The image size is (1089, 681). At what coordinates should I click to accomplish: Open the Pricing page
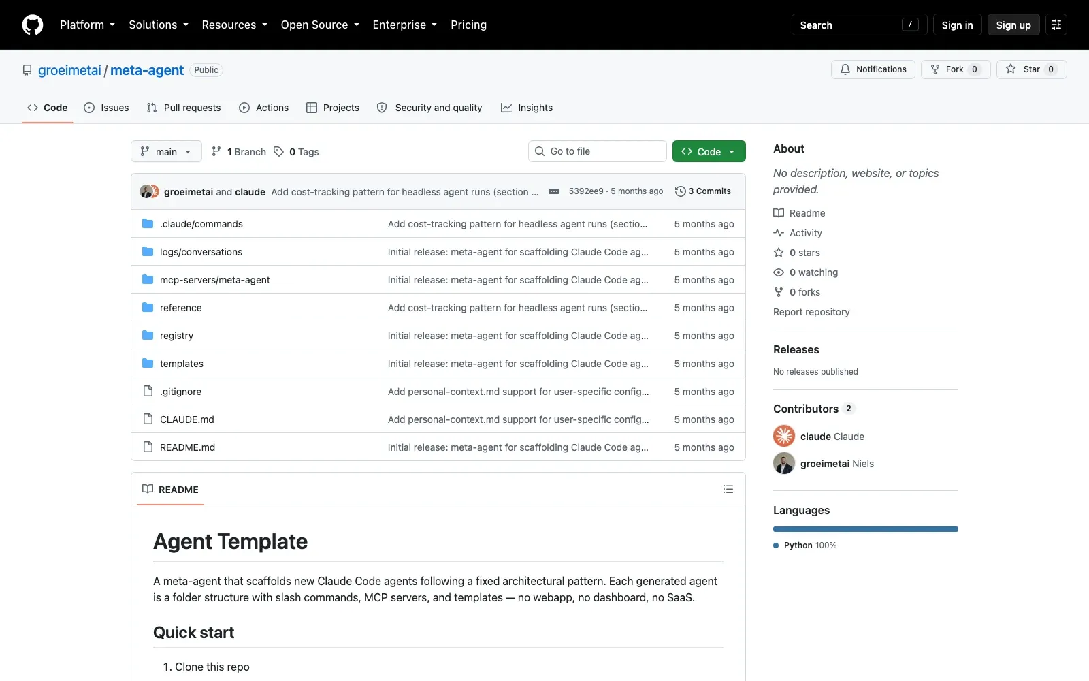(468, 25)
